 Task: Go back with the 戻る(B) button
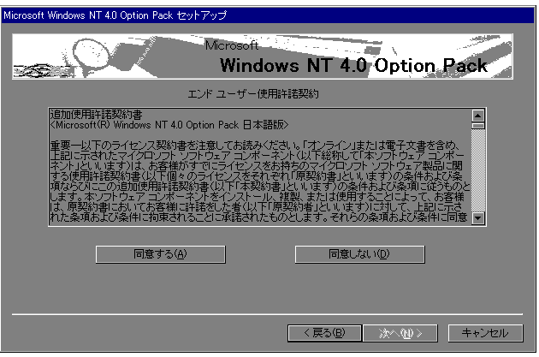click(324, 333)
